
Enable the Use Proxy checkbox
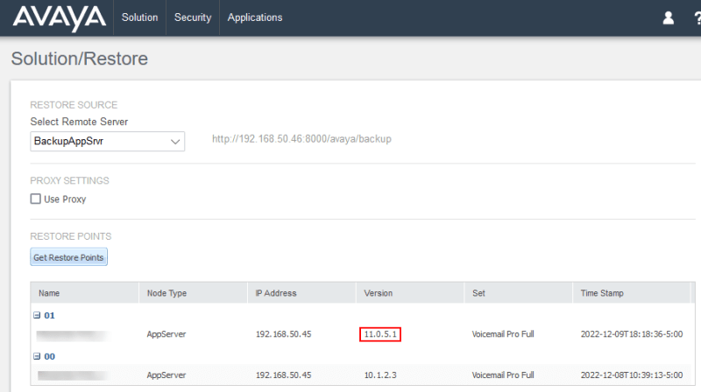click(x=35, y=199)
